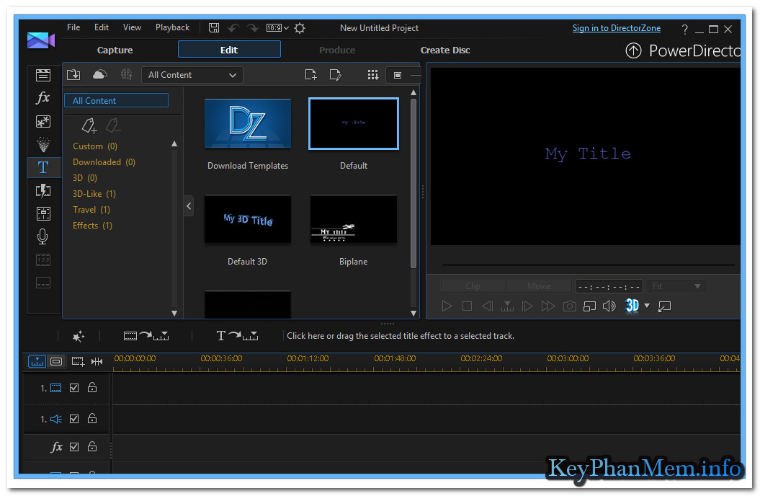Toggle audio track 1 enable checkbox
The height and width of the screenshot is (496, 760).
[x=74, y=419]
